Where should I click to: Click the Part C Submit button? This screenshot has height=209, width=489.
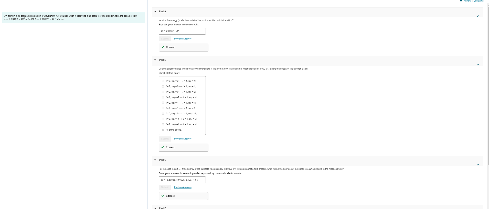165,187
